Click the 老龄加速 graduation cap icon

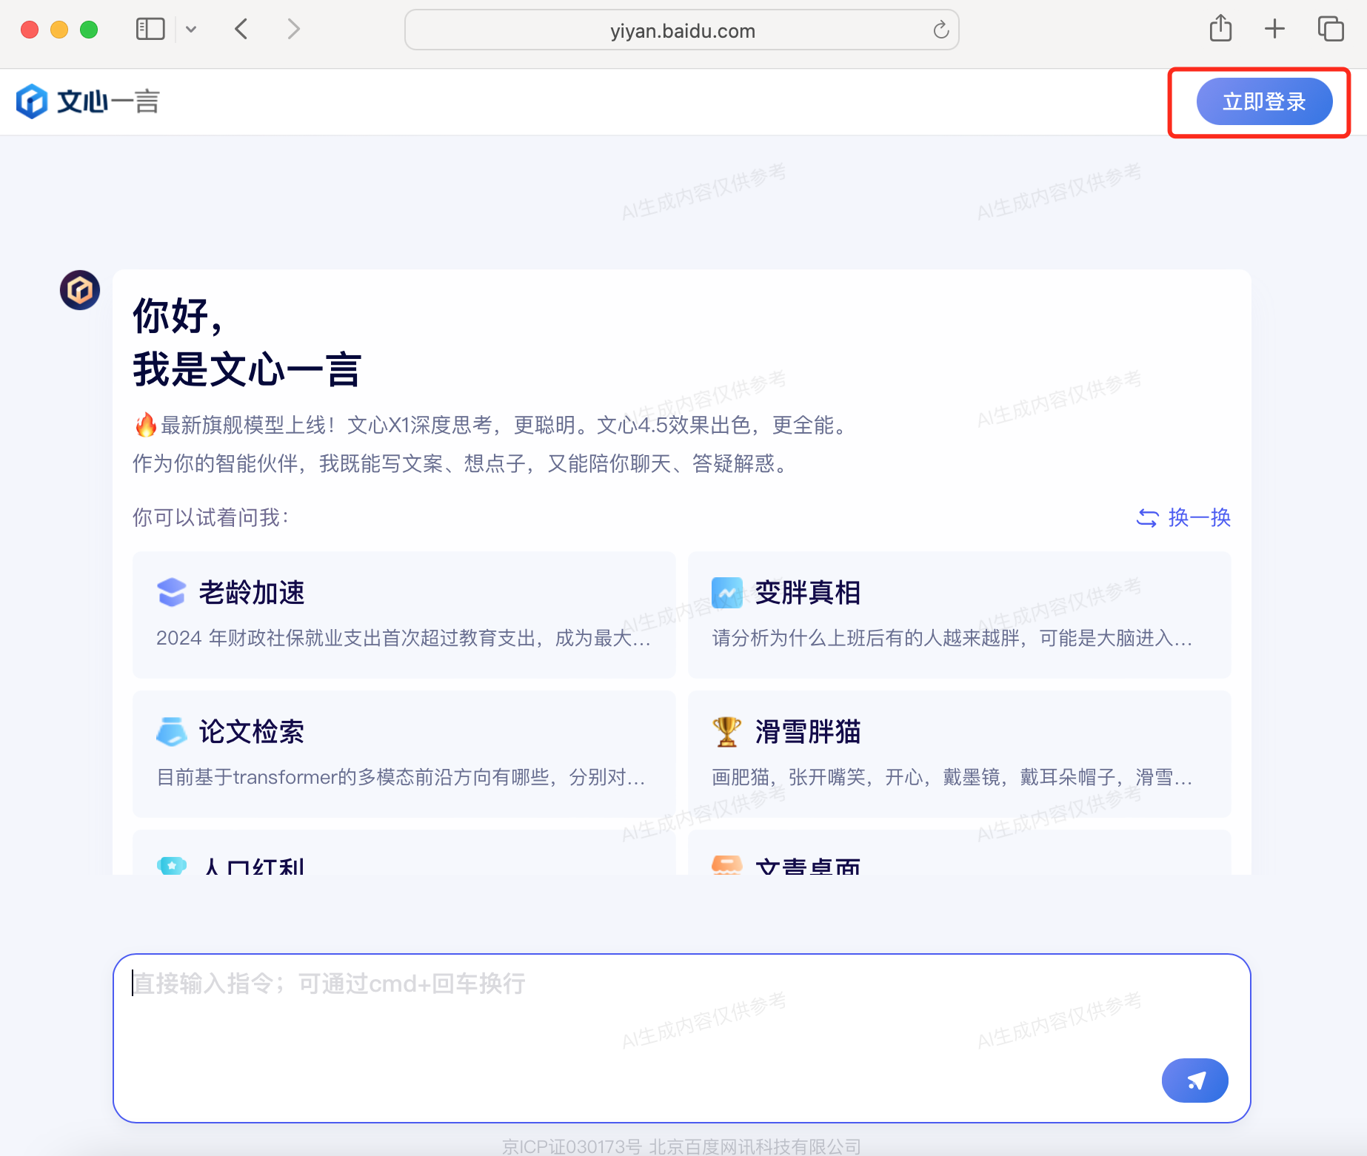[x=171, y=592]
